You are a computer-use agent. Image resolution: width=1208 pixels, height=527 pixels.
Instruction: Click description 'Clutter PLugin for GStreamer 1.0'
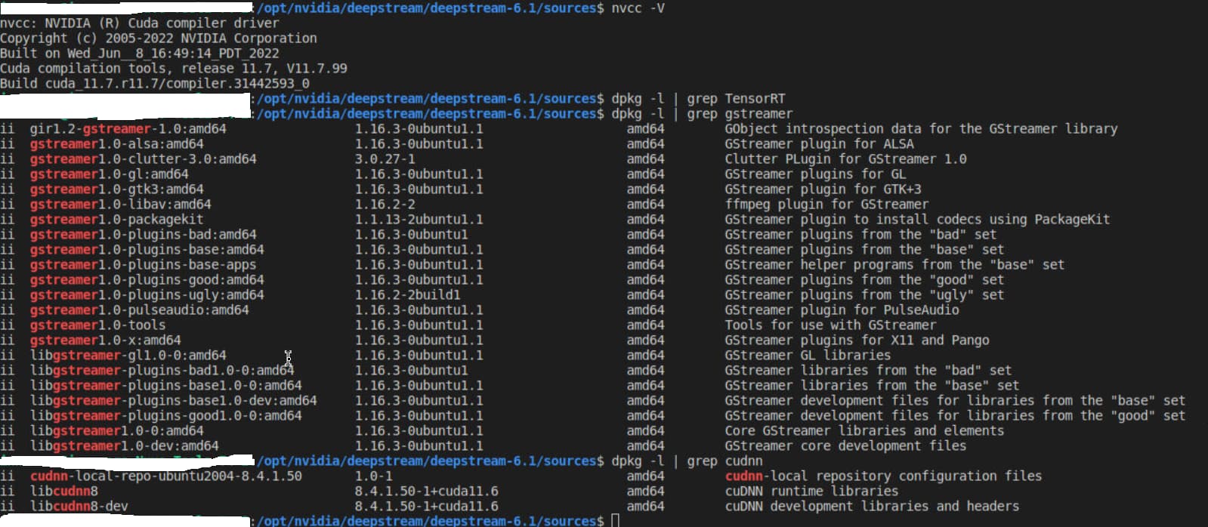tap(845, 159)
